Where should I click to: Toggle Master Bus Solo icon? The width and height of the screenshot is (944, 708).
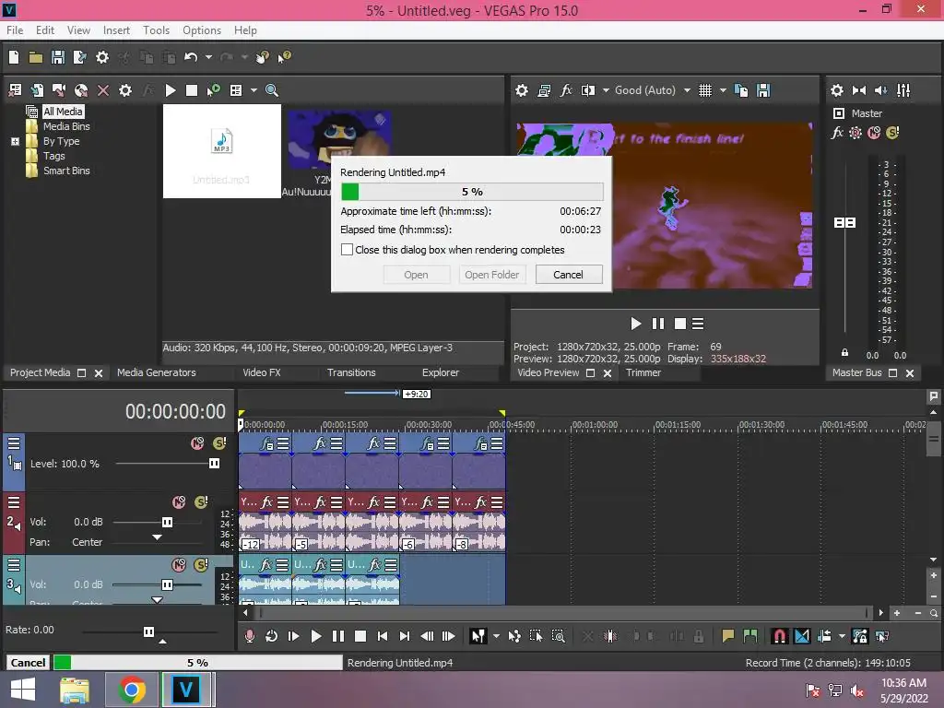pos(892,133)
